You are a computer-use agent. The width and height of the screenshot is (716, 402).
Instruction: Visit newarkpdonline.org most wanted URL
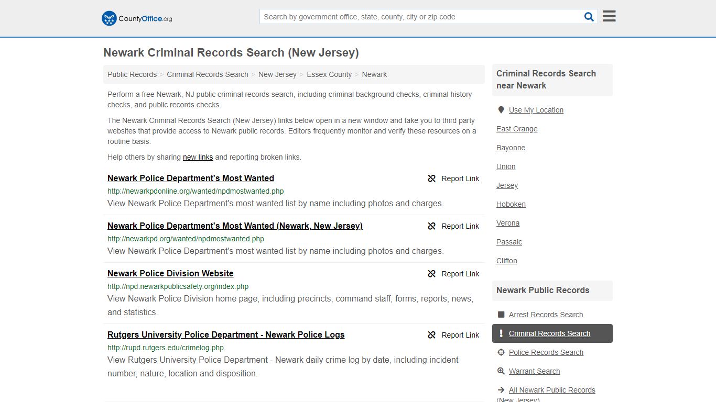tap(196, 191)
